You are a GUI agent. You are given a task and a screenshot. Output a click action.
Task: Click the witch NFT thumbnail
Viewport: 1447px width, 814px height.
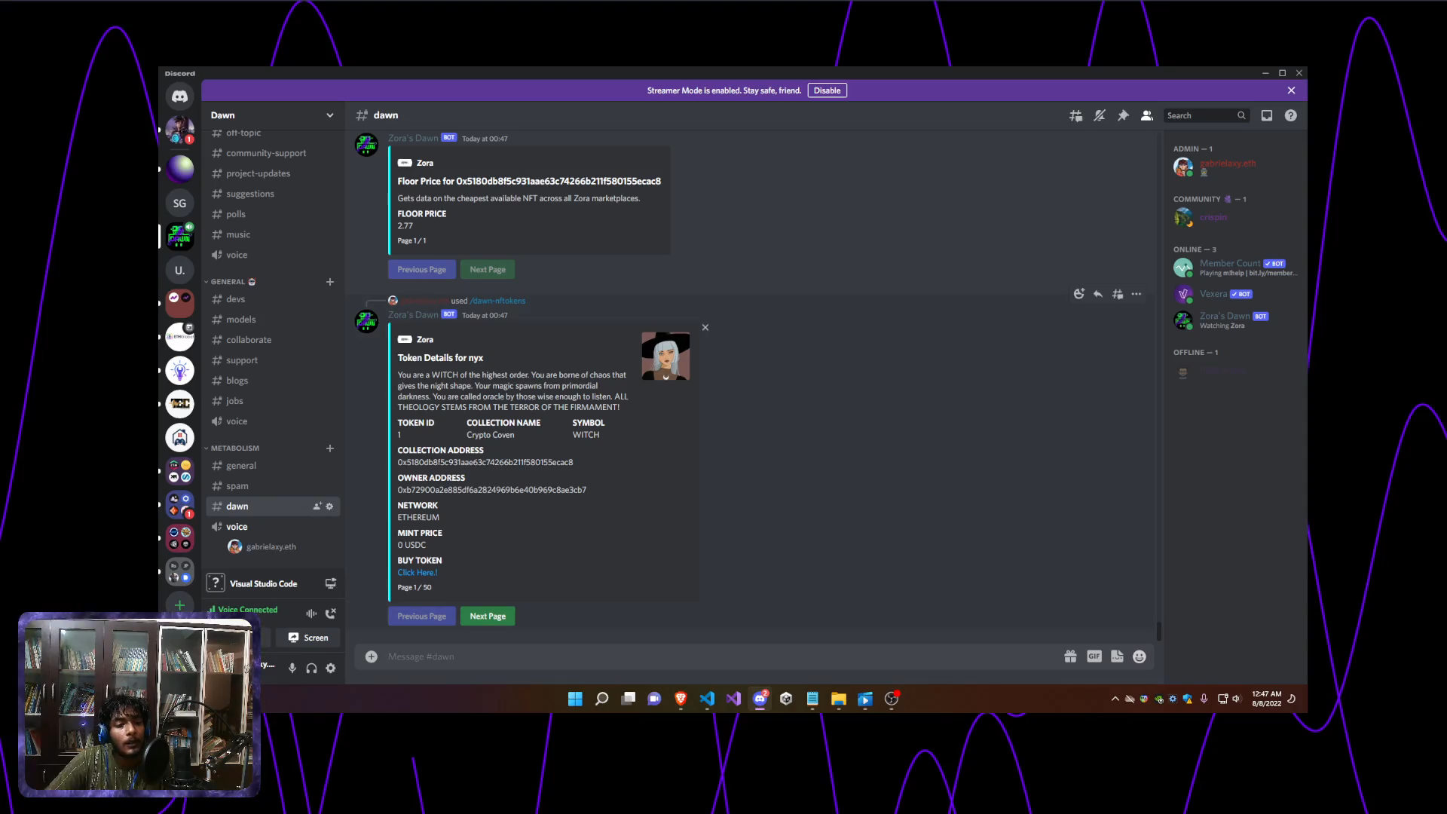click(x=665, y=356)
